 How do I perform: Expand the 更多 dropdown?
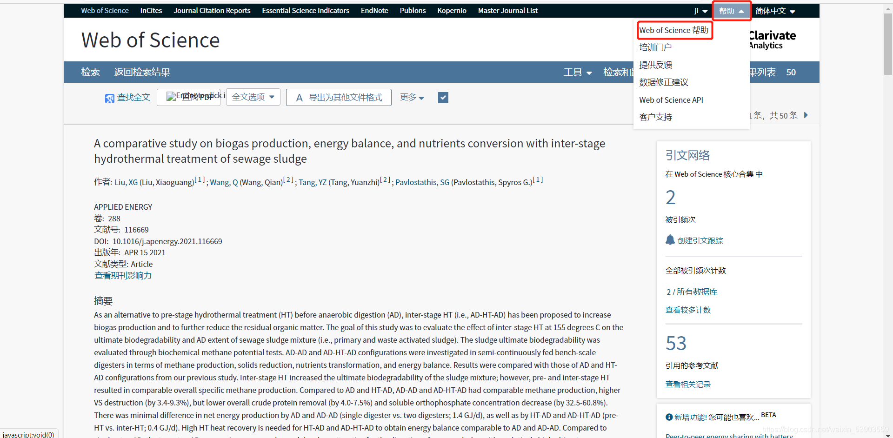pyautogui.click(x=412, y=97)
